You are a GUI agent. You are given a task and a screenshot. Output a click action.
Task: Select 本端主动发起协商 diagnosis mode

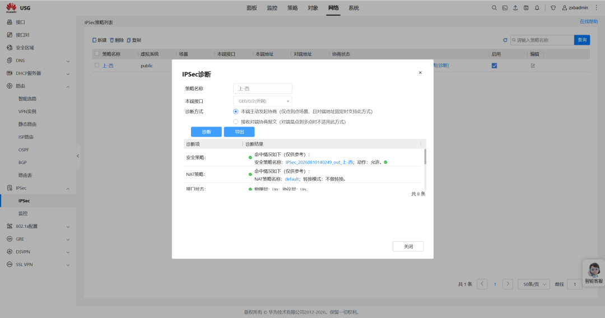coord(236,111)
